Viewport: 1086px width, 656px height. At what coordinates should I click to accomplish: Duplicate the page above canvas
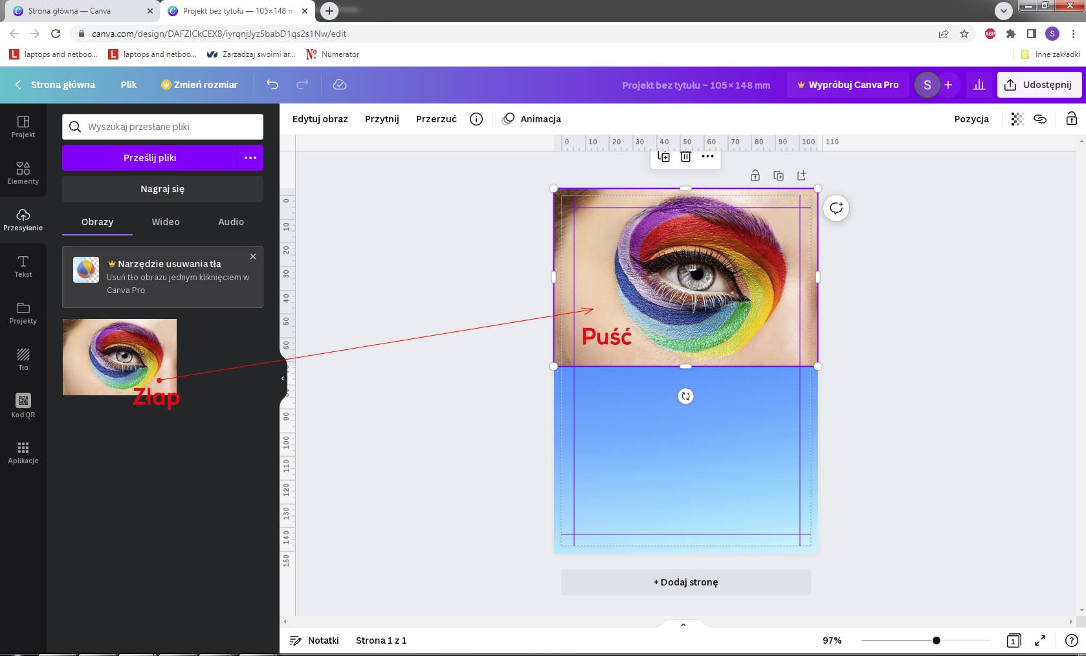pos(779,176)
